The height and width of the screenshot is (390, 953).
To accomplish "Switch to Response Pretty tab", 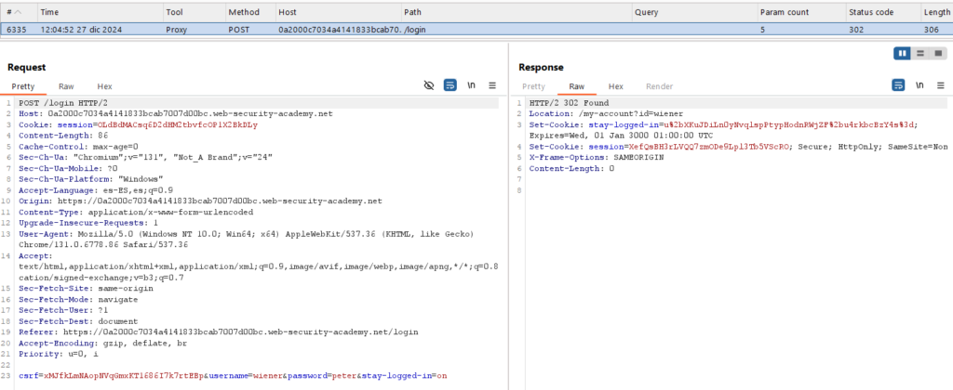I will [533, 86].
